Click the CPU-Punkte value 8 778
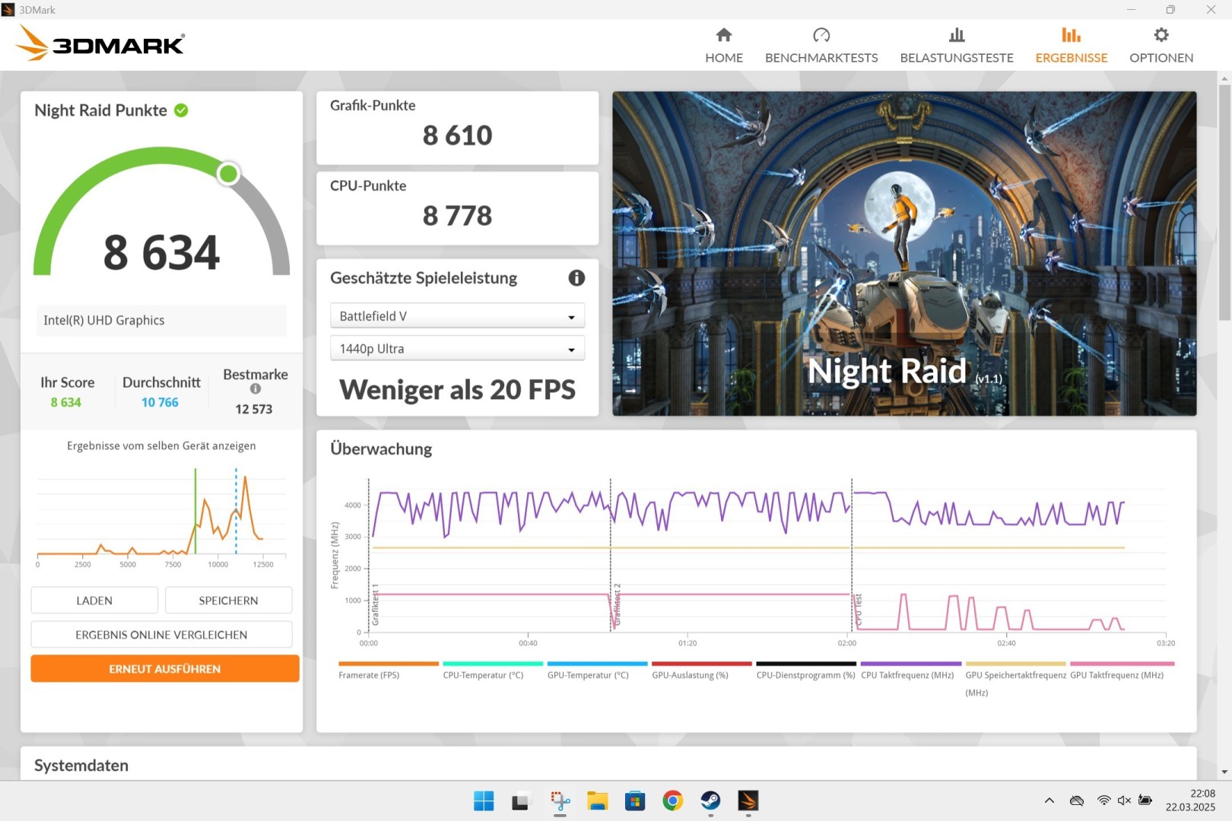Image resolution: width=1232 pixels, height=821 pixels. coord(457,216)
